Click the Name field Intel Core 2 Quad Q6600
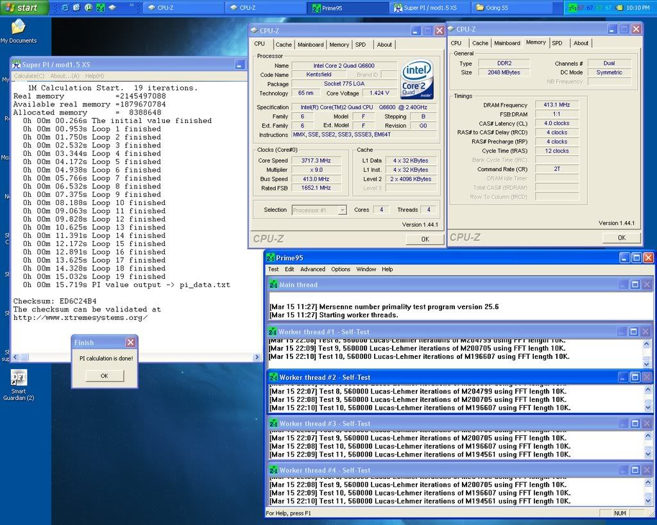 [344, 65]
